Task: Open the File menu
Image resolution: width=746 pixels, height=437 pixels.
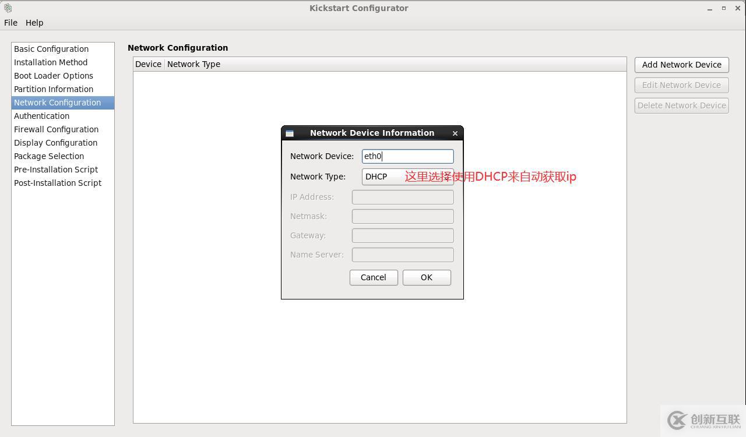Action: (10, 23)
